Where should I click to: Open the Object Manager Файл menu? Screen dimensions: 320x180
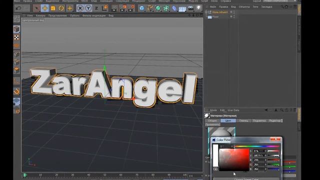coord(213,6)
